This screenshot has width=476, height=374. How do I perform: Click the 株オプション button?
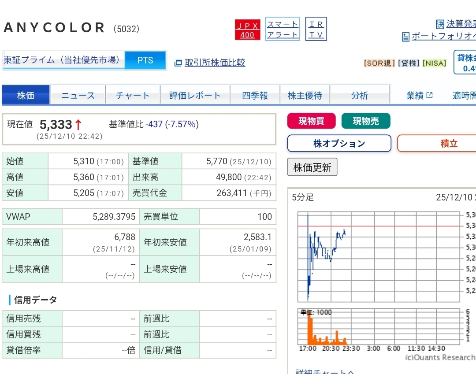[339, 144]
